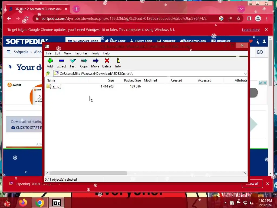Image resolution: width=277 pixels, height=208 pixels.
Task: Show hidden system tray icons
Action: 225,203
